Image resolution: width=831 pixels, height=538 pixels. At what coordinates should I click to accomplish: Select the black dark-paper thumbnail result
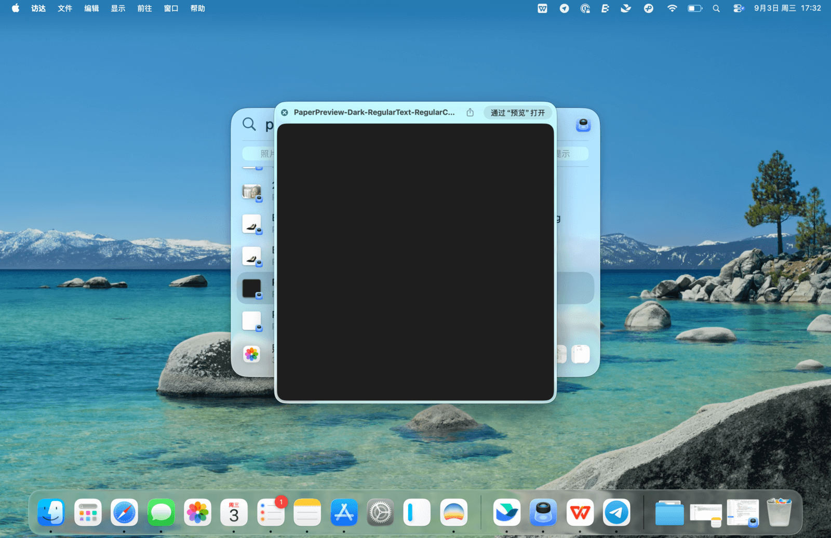[x=252, y=288]
